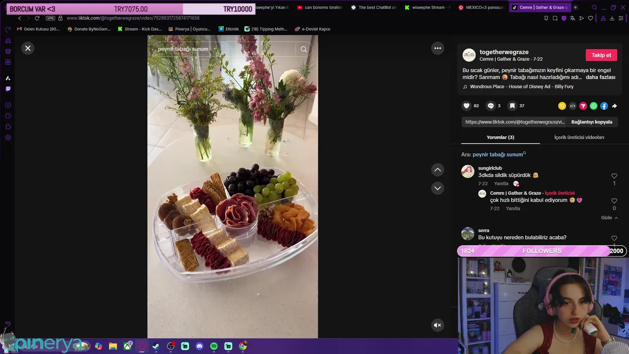Screen dimensions: 629x354
Task: Open Spotify from the taskbar
Action: [x=214, y=346]
